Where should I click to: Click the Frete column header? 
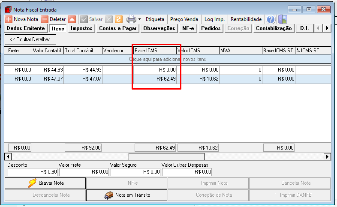coord(20,51)
